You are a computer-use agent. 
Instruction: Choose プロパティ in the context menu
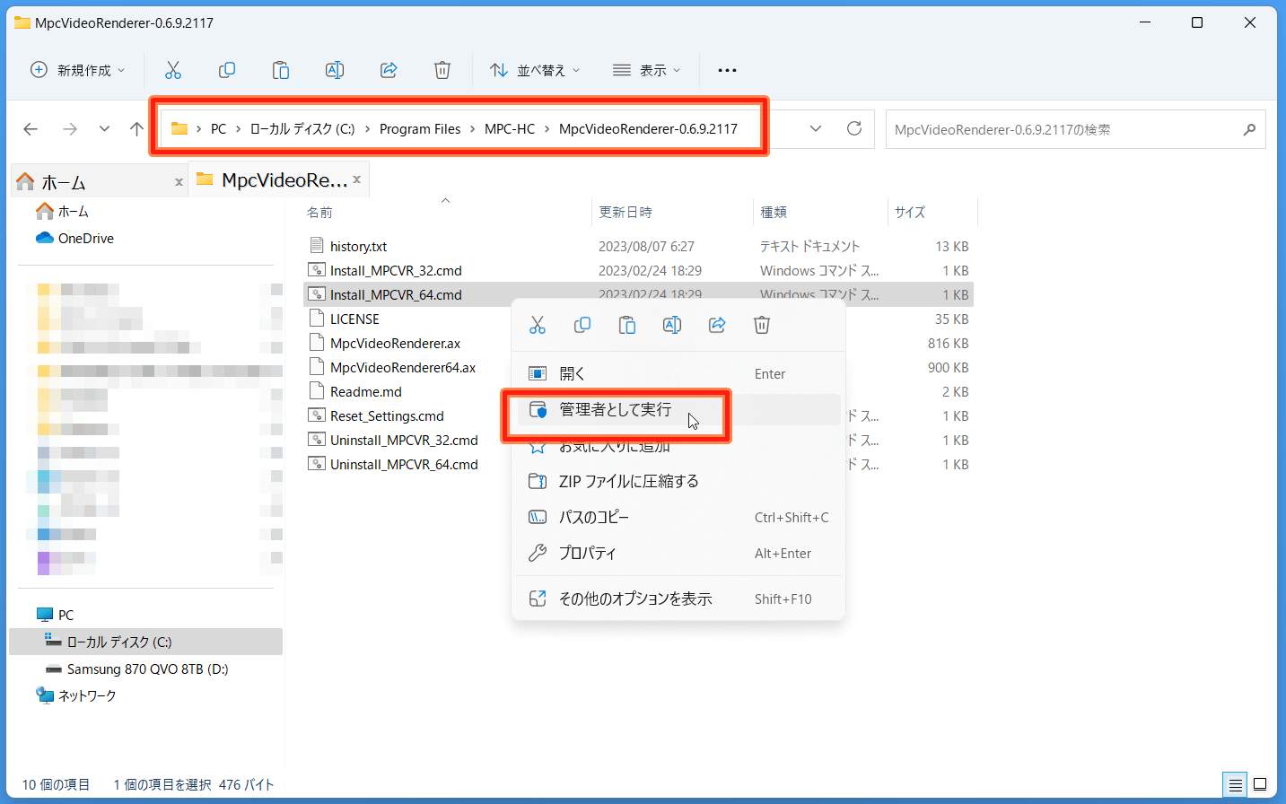(x=679, y=554)
